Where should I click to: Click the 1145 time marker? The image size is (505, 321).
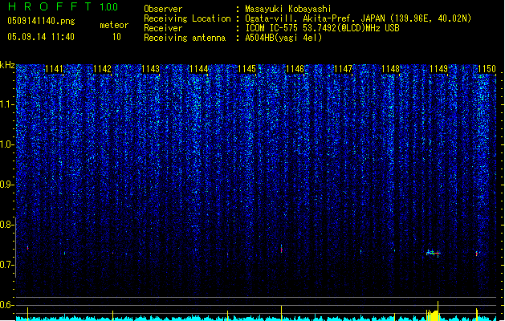[246, 69]
